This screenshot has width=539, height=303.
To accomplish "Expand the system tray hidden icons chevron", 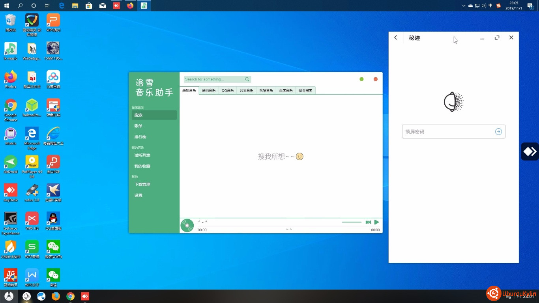I will (464, 6).
